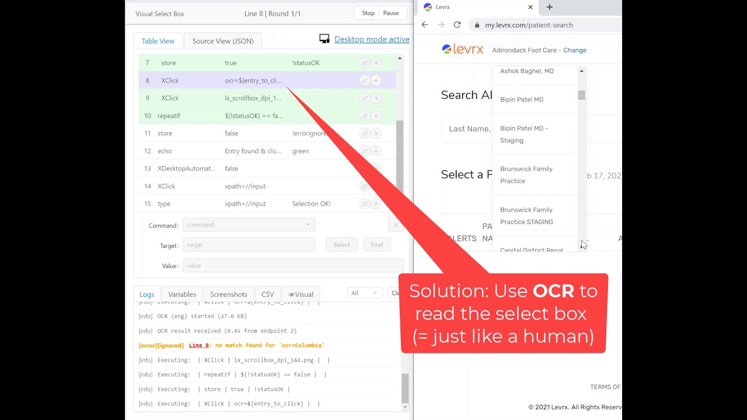Click the Change link beside Adirondack Foot Care
The image size is (747, 420).
[x=575, y=50]
